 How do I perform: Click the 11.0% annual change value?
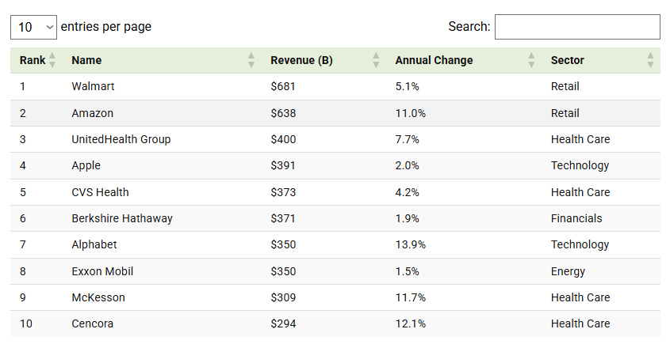[x=410, y=113]
